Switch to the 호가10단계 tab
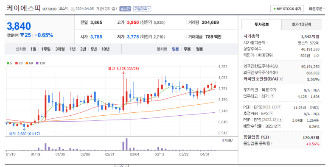The image size is (328, 167). 301,25
